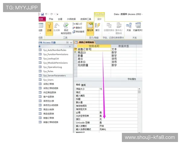The height and width of the screenshot is (145, 181).
Task: Click the 商品ID field name cell
Action: coord(94,53)
